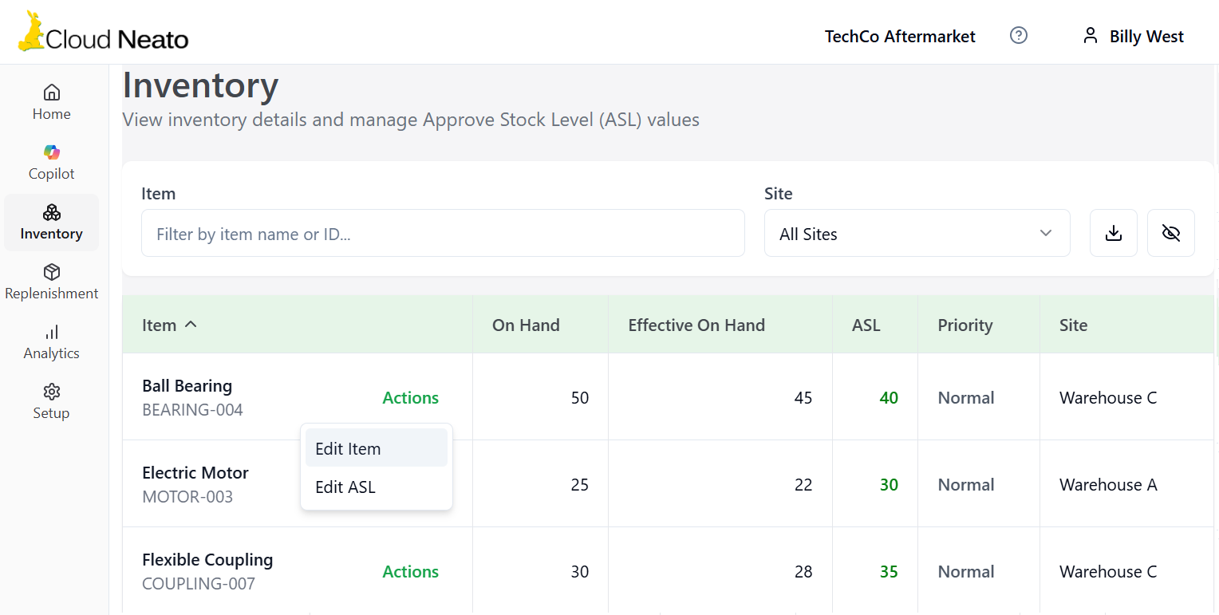Screen dimensions: 1219x615
Task: Click Warehouse C in Ball Bearing row
Action: click(1108, 397)
